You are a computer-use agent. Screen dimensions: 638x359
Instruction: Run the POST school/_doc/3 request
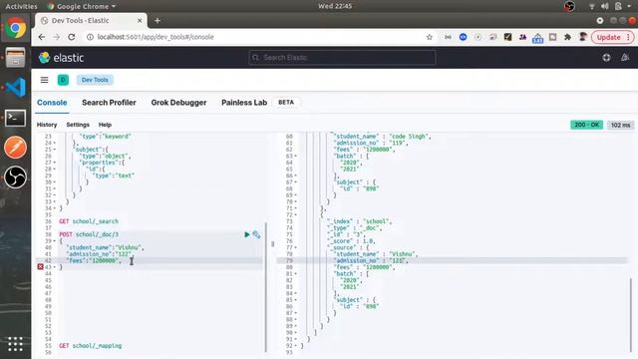pyautogui.click(x=246, y=234)
